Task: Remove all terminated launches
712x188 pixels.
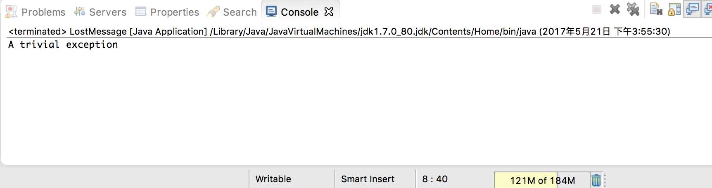Action: (x=633, y=9)
